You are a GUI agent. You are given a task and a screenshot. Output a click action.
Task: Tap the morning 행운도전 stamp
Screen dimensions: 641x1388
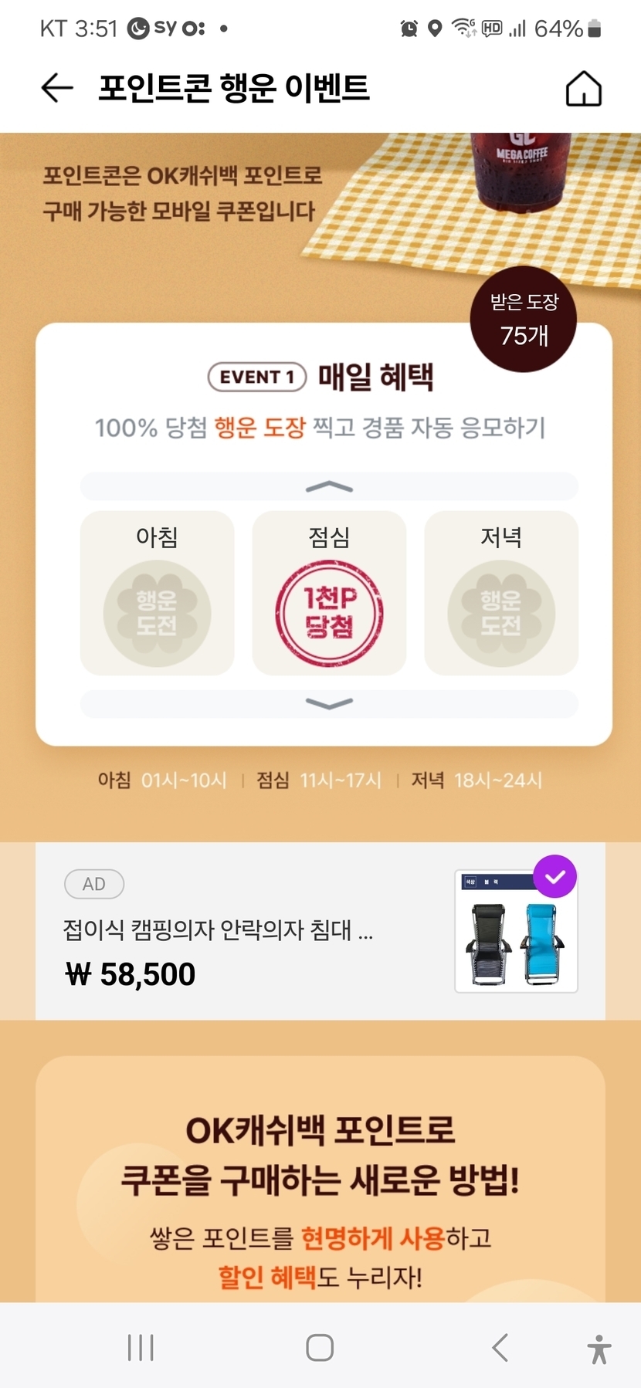pos(157,613)
